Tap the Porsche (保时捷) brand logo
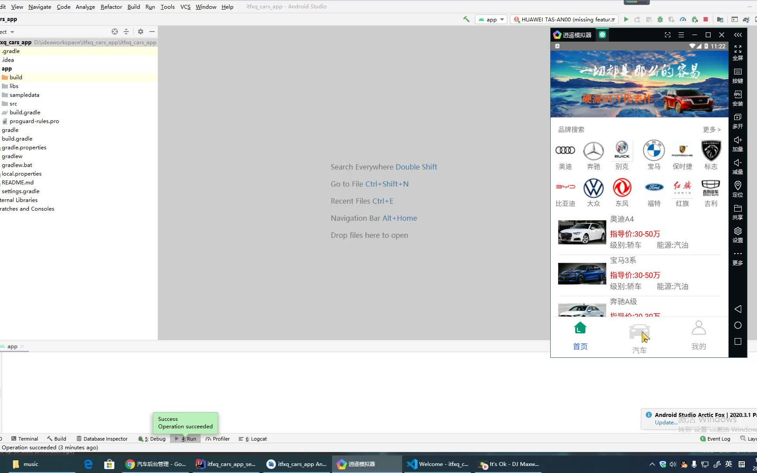The height and width of the screenshot is (473, 757). click(682, 150)
